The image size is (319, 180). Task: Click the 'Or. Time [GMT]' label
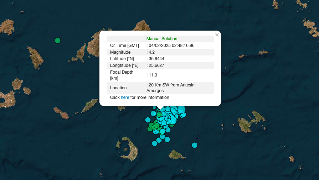(124, 46)
